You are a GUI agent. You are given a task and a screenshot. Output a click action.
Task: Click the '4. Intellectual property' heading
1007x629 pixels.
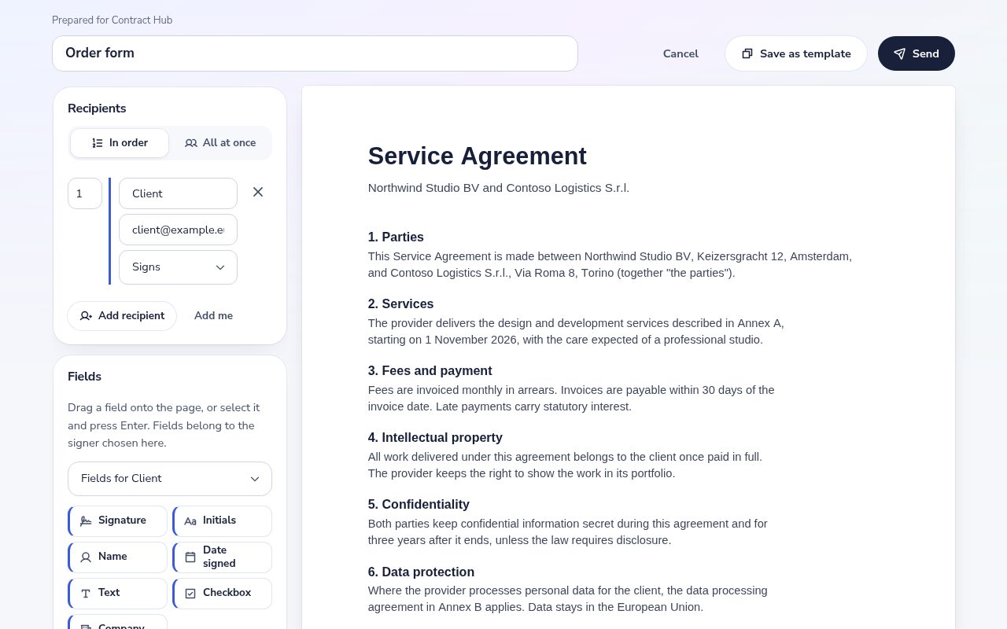[x=435, y=437]
